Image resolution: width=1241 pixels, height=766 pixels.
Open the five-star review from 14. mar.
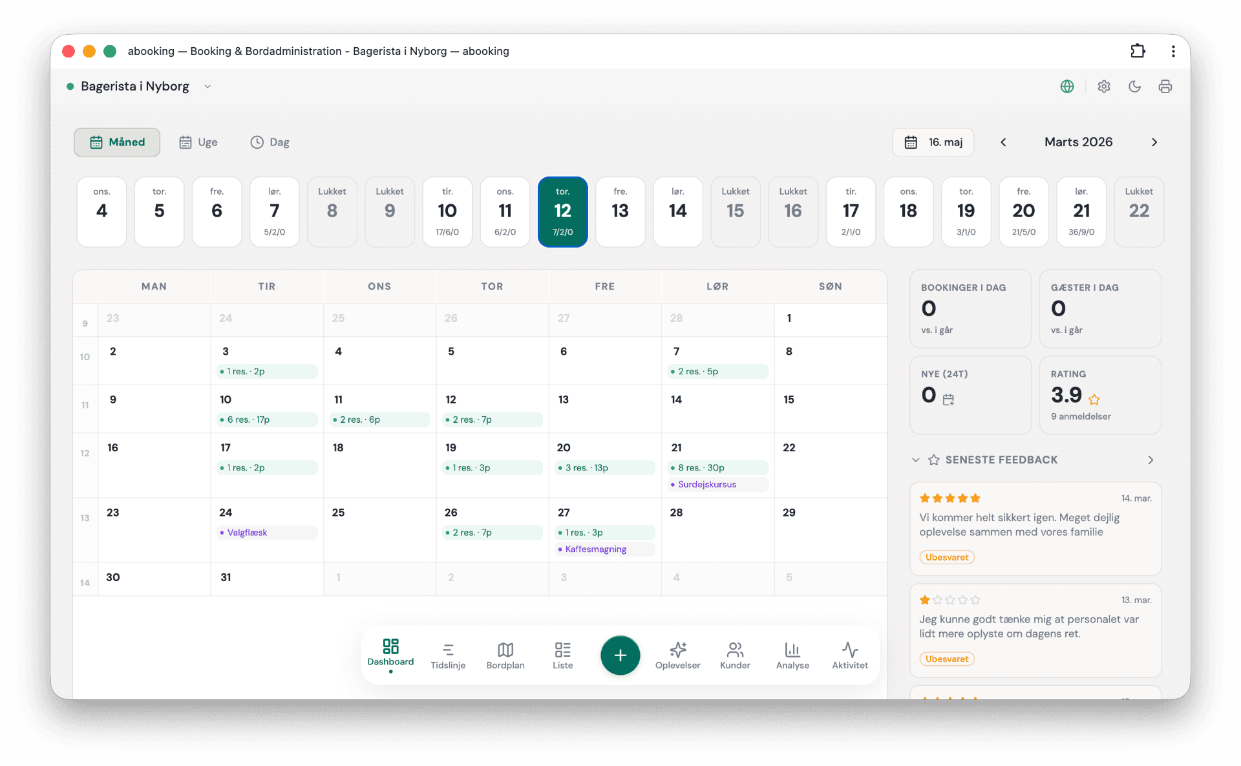[x=1035, y=529]
